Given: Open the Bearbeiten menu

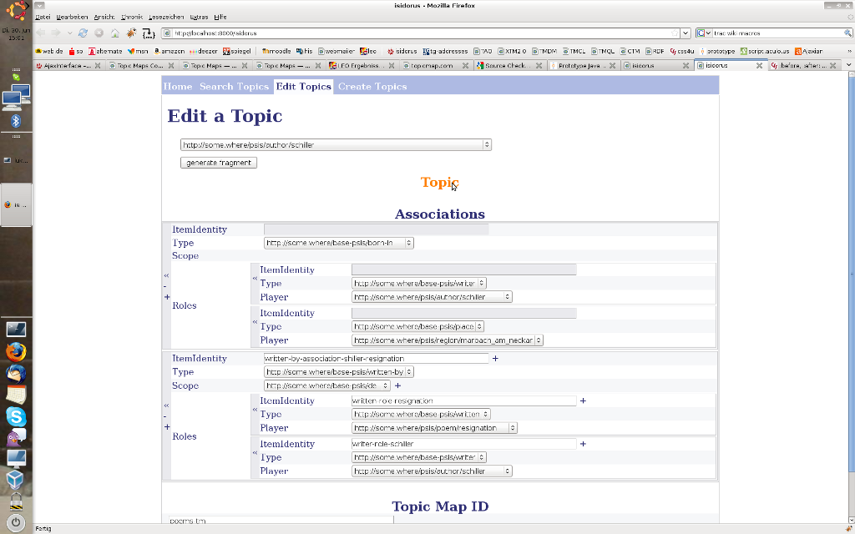Looking at the screenshot, I should click(72, 17).
